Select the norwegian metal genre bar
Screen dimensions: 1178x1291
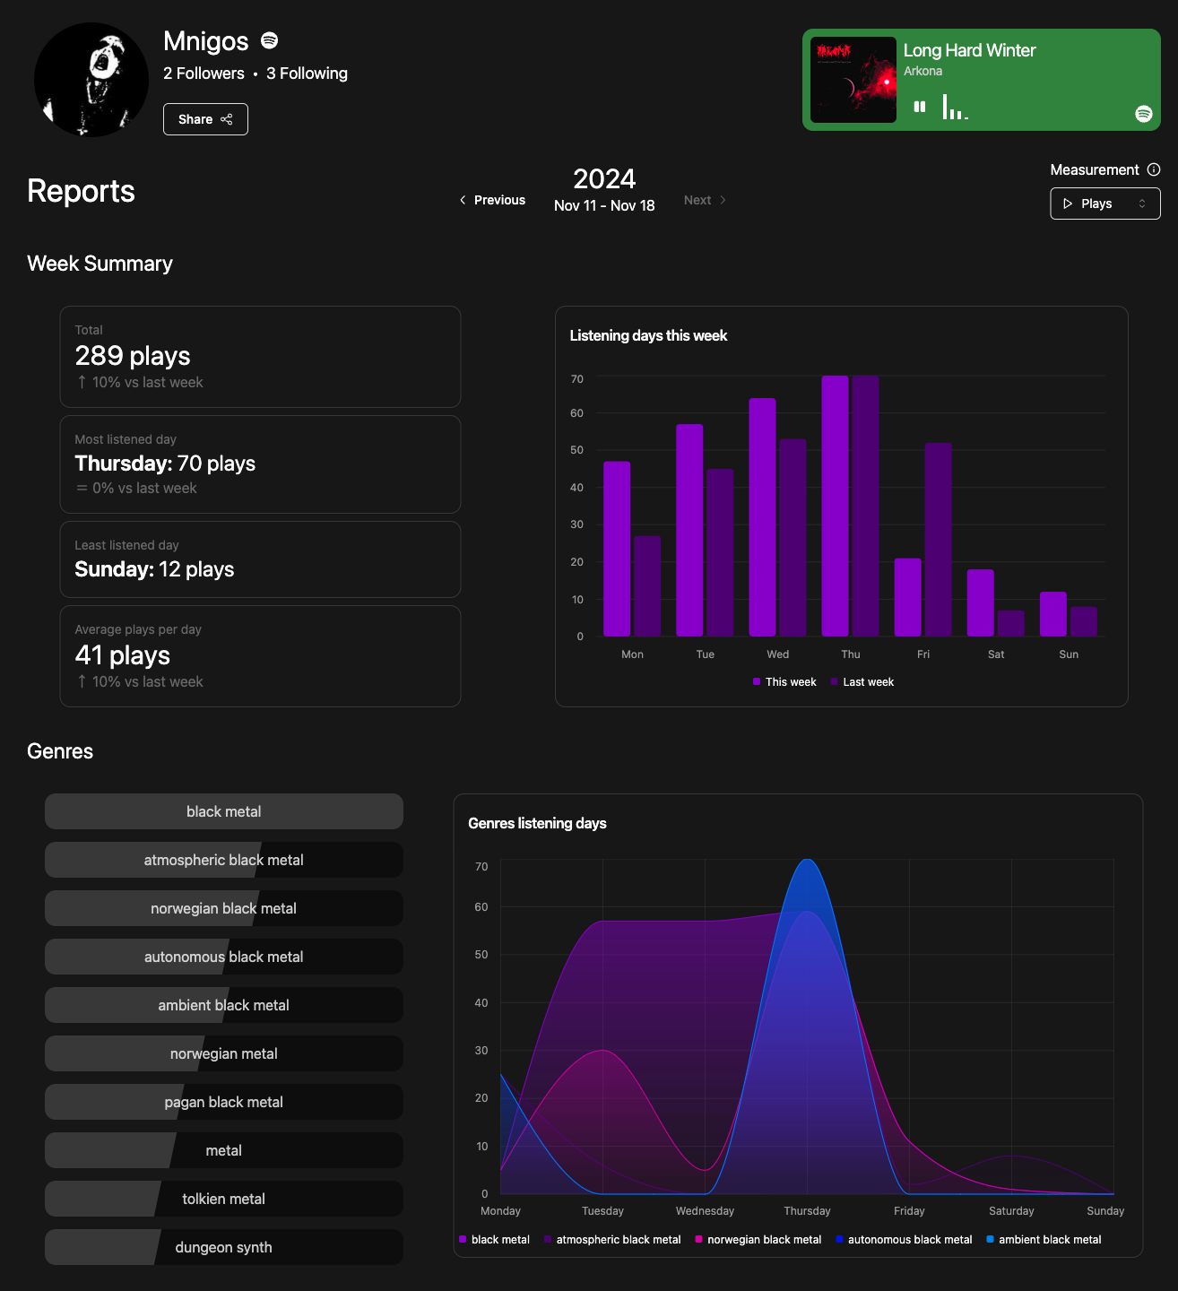pos(224,1053)
